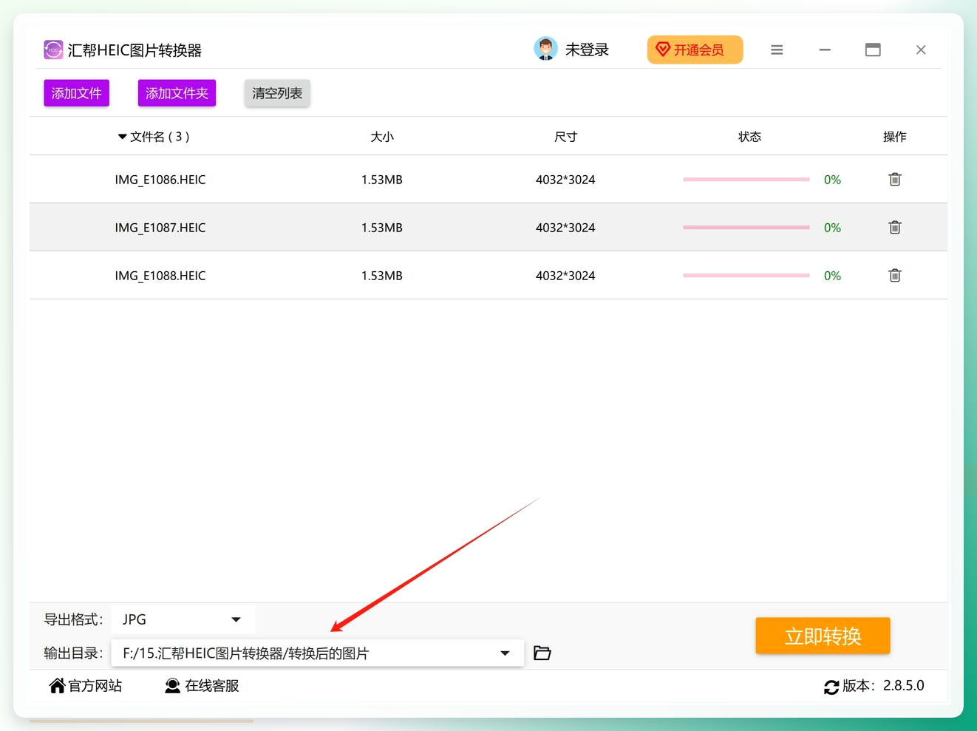This screenshot has height=731, width=977.
Task: Close the converter window
Action: tap(921, 50)
